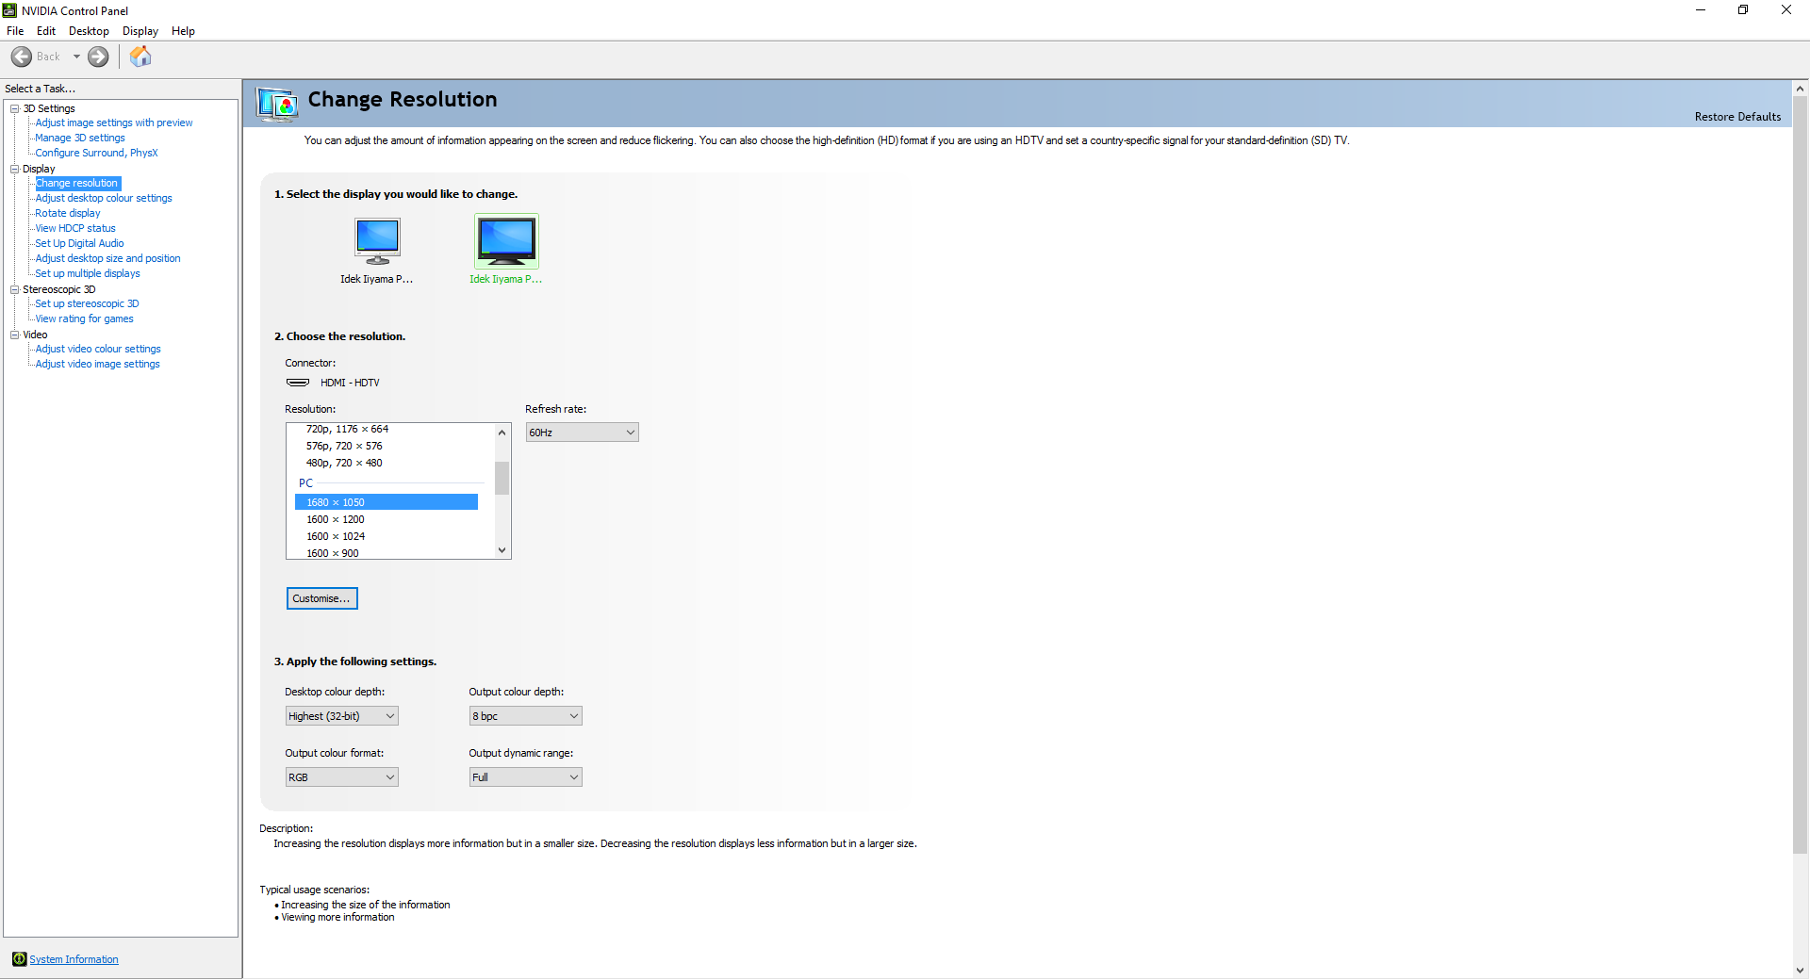Open Rotate display task
Screen dimensions: 1810x980
(68, 213)
